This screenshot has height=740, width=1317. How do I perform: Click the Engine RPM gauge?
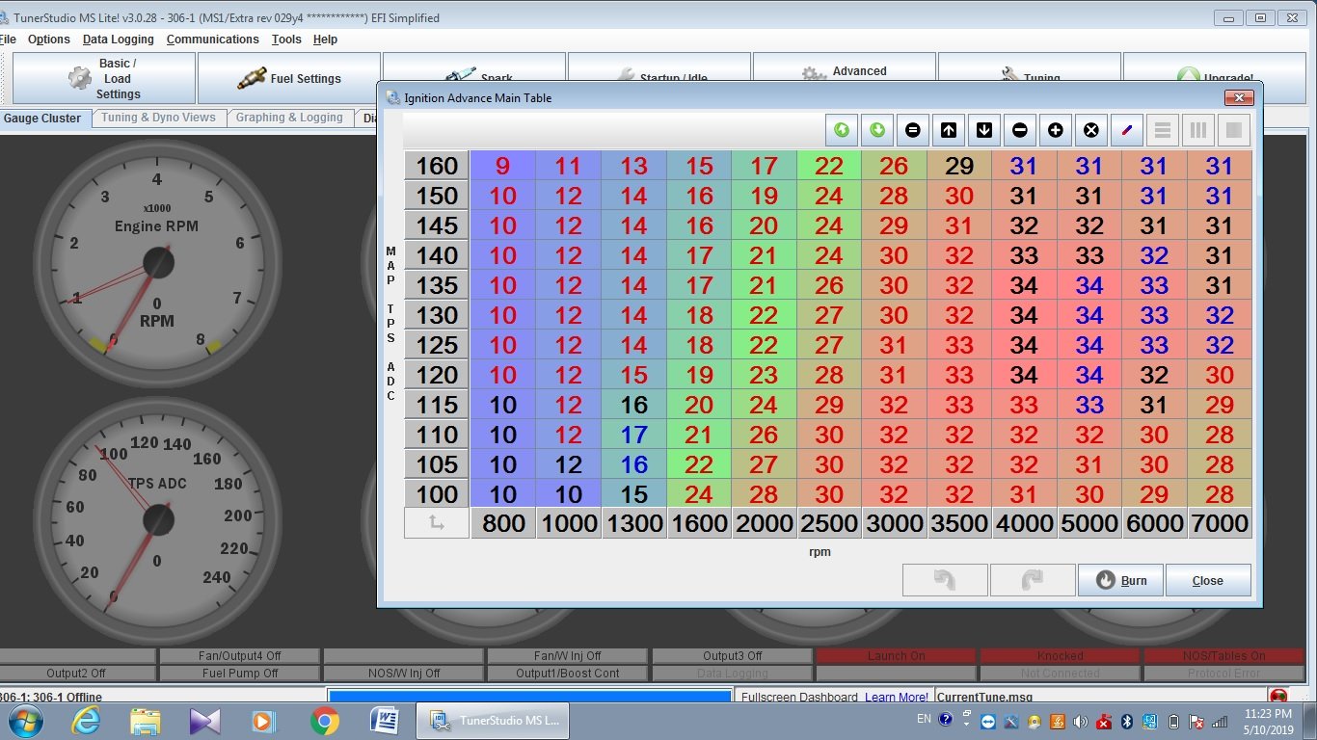157,262
